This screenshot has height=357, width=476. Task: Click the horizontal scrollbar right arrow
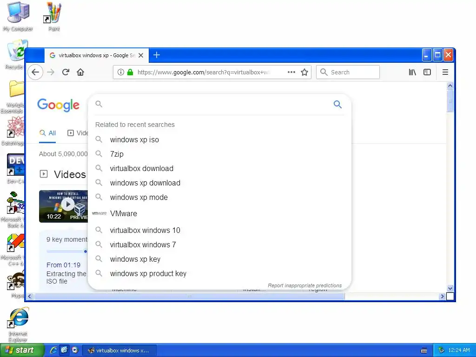[x=442, y=296]
